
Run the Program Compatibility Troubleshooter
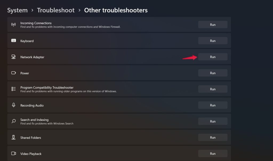[x=212, y=89]
